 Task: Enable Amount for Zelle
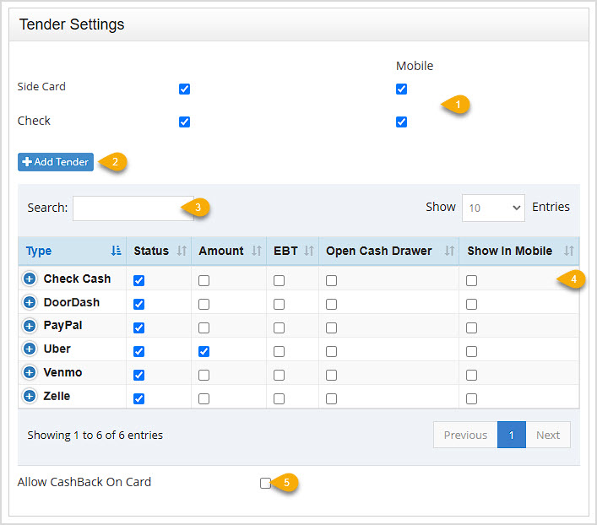click(204, 398)
